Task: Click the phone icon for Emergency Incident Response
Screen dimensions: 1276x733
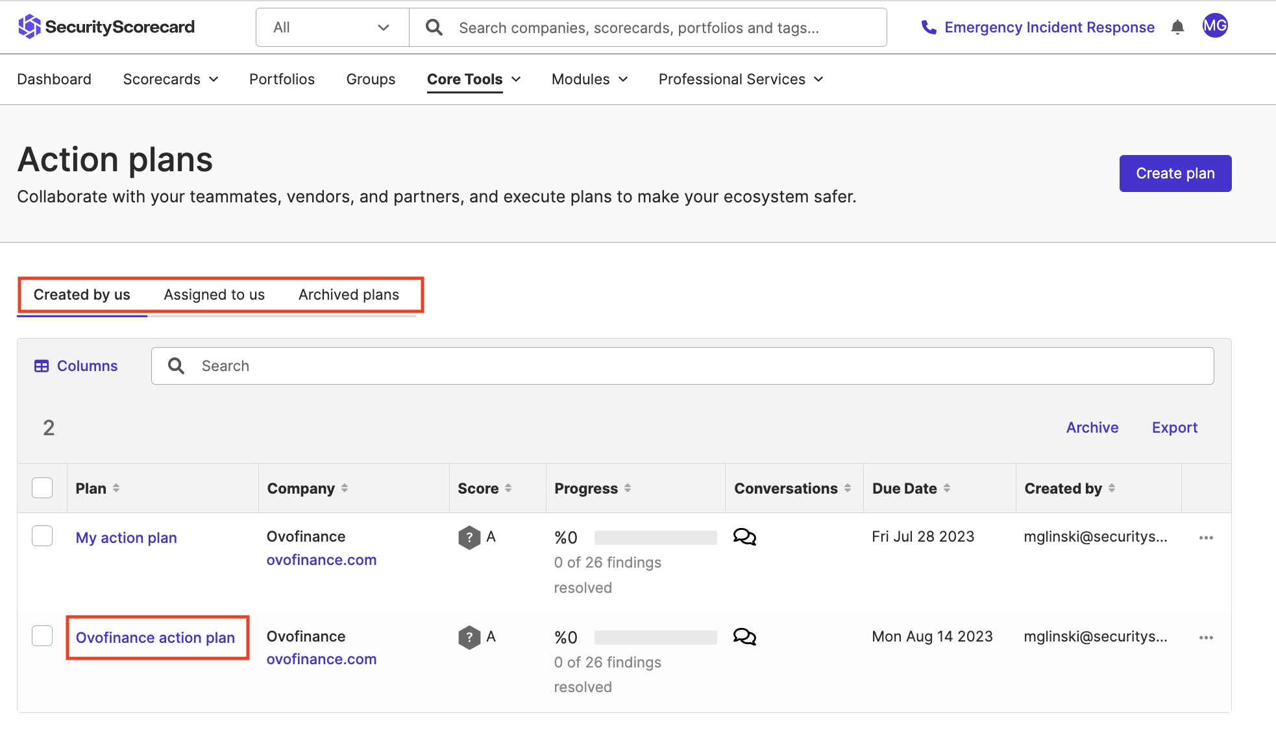Action: 929,27
